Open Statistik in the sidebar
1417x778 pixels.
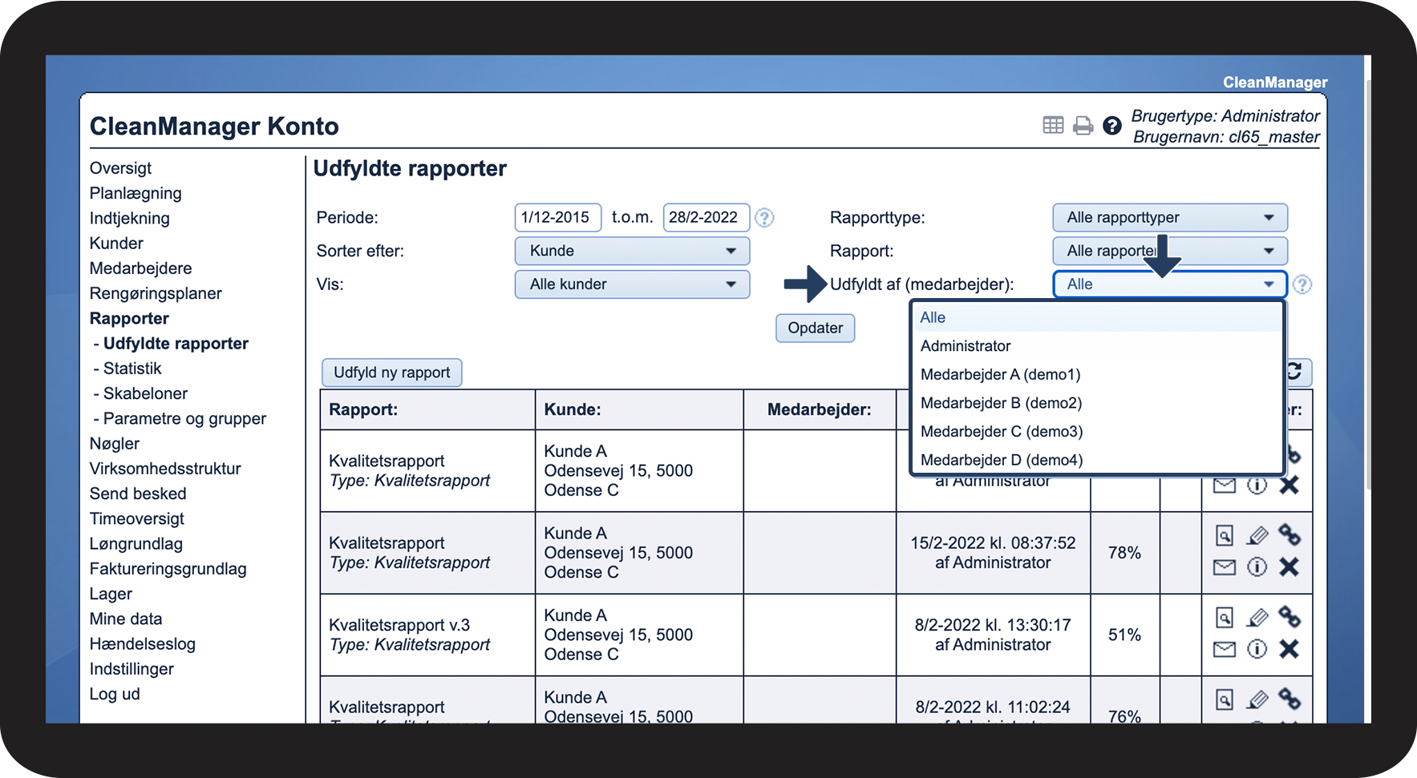pos(132,369)
